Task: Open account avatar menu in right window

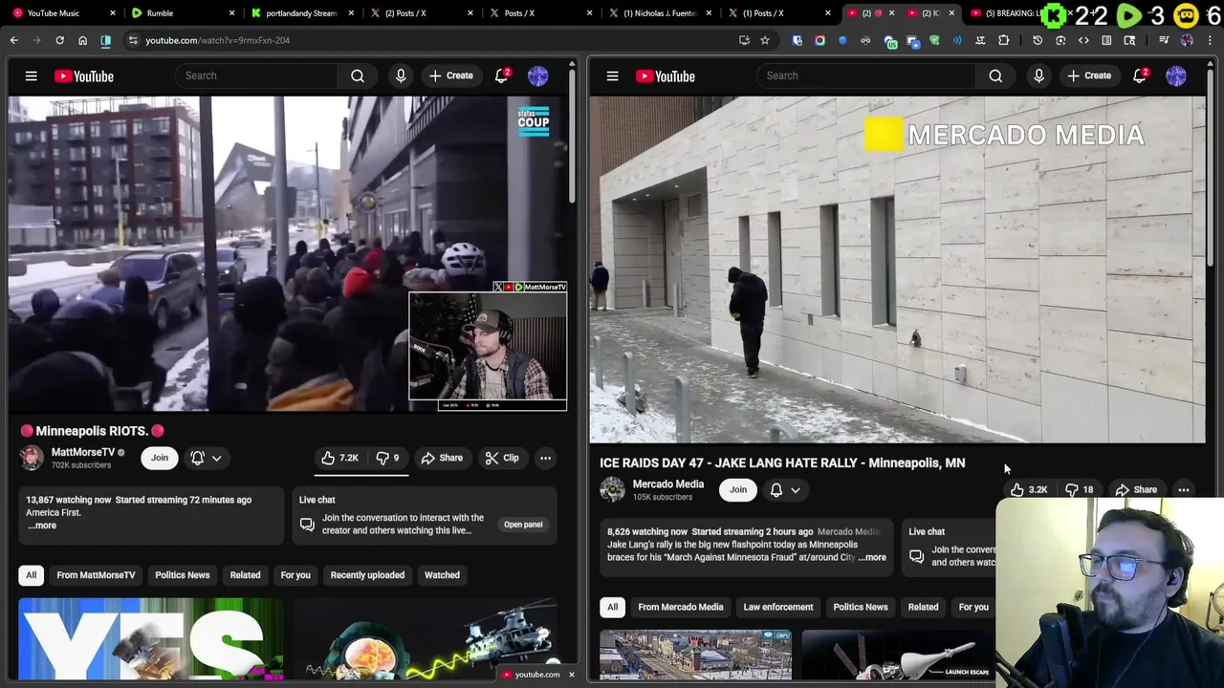Action: (1176, 75)
